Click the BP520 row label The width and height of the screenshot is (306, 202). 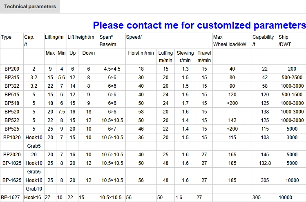tap(12, 112)
